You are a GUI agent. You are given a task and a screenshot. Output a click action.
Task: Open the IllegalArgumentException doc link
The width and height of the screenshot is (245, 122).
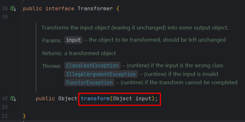click(101, 74)
